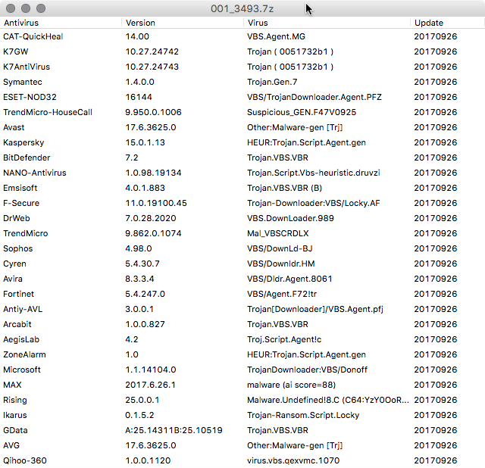
Task: Select the NANO-Antivirus row
Action: (x=242, y=173)
